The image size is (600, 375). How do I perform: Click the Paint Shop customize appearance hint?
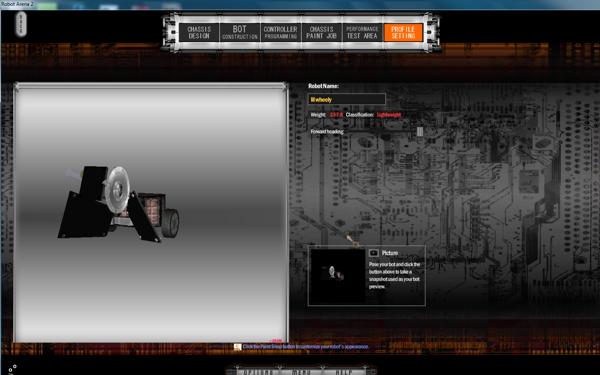point(306,347)
